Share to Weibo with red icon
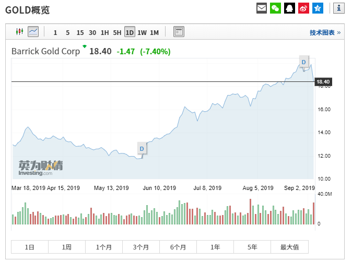Viewport: 352px width, 262px height. (303, 8)
